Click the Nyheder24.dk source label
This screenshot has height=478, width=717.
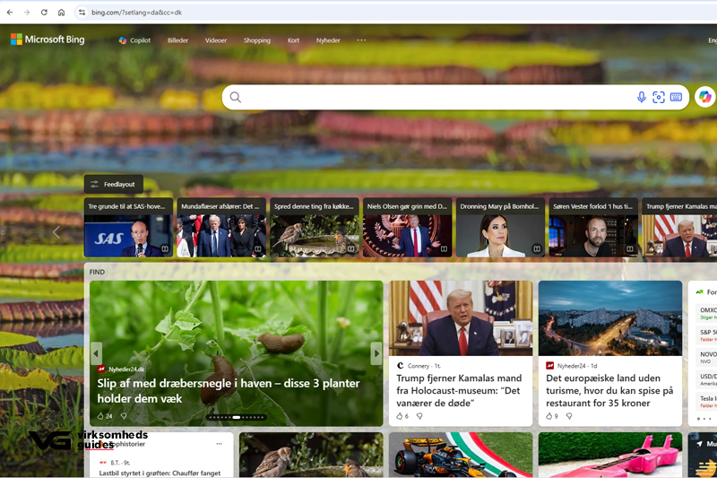[126, 369]
